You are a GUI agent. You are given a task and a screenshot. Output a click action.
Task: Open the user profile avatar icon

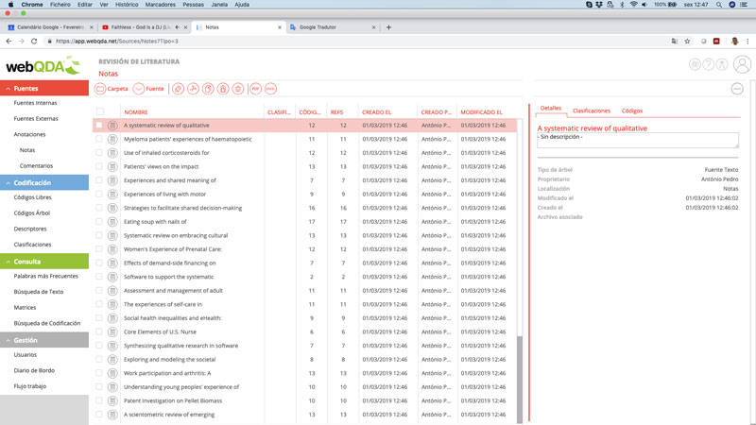742,64
